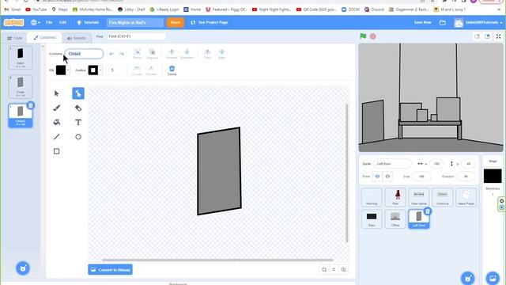The width and height of the screenshot is (506, 285).
Task: Select the Rectangle tool
Action: coord(56,151)
